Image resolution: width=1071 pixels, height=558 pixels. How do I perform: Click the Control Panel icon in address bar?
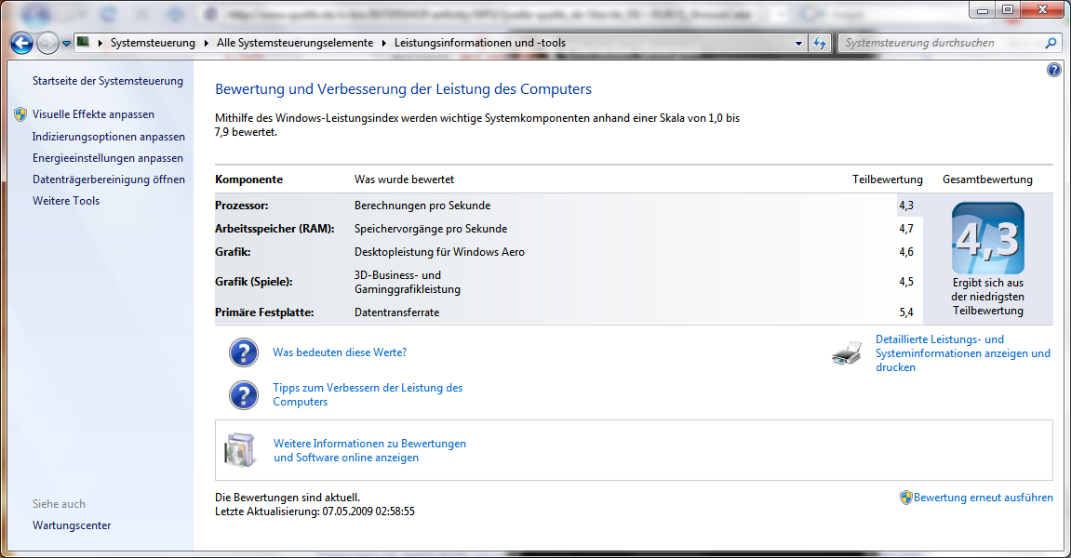point(84,43)
